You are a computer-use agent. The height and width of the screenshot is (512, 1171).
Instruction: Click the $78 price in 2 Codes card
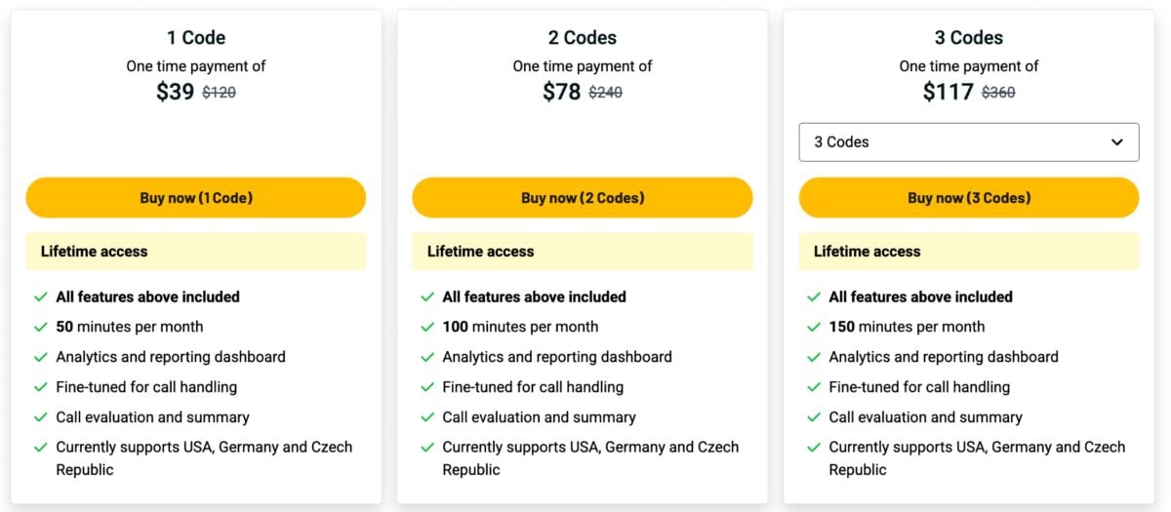(x=561, y=92)
